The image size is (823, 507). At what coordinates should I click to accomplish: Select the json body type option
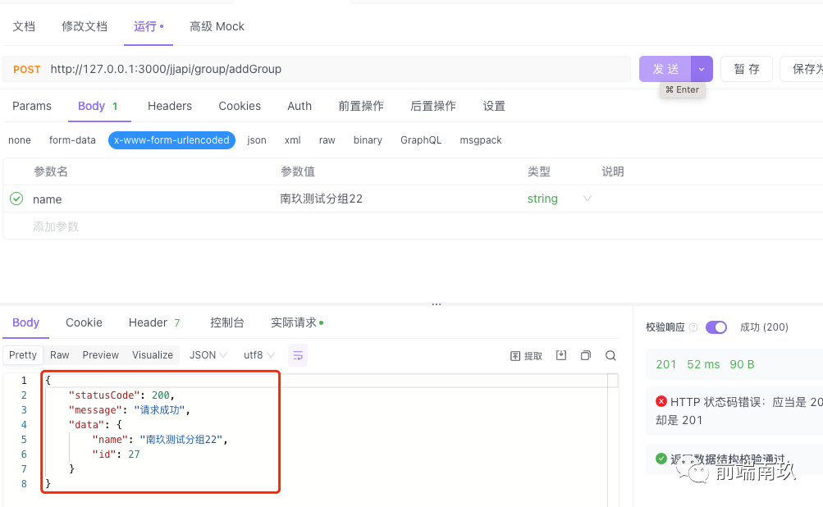tap(257, 140)
